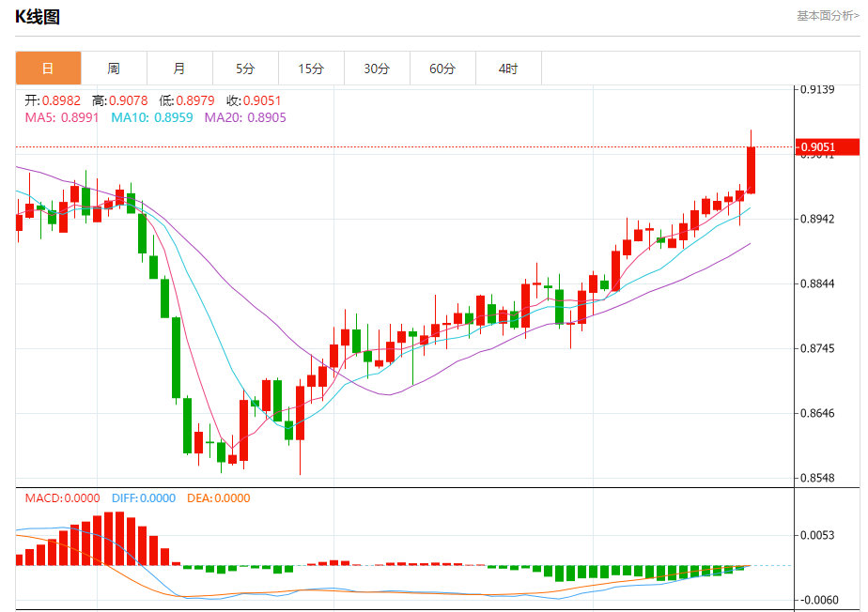This screenshot has height=612, width=868.
Task: Open the 60分 interval tab
Action: click(x=442, y=69)
